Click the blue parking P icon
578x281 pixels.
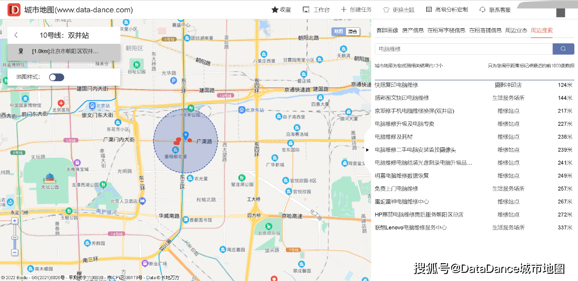[x=173, y=81]
